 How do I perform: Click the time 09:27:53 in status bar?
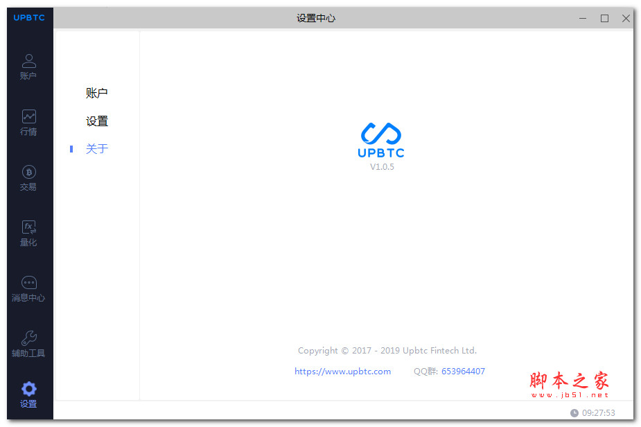pyautogui.click(x=599, y=413)
